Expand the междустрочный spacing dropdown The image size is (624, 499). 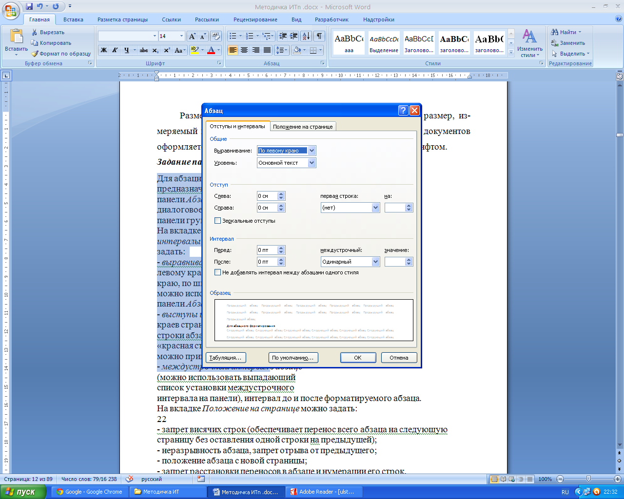(x=375, y=262)
